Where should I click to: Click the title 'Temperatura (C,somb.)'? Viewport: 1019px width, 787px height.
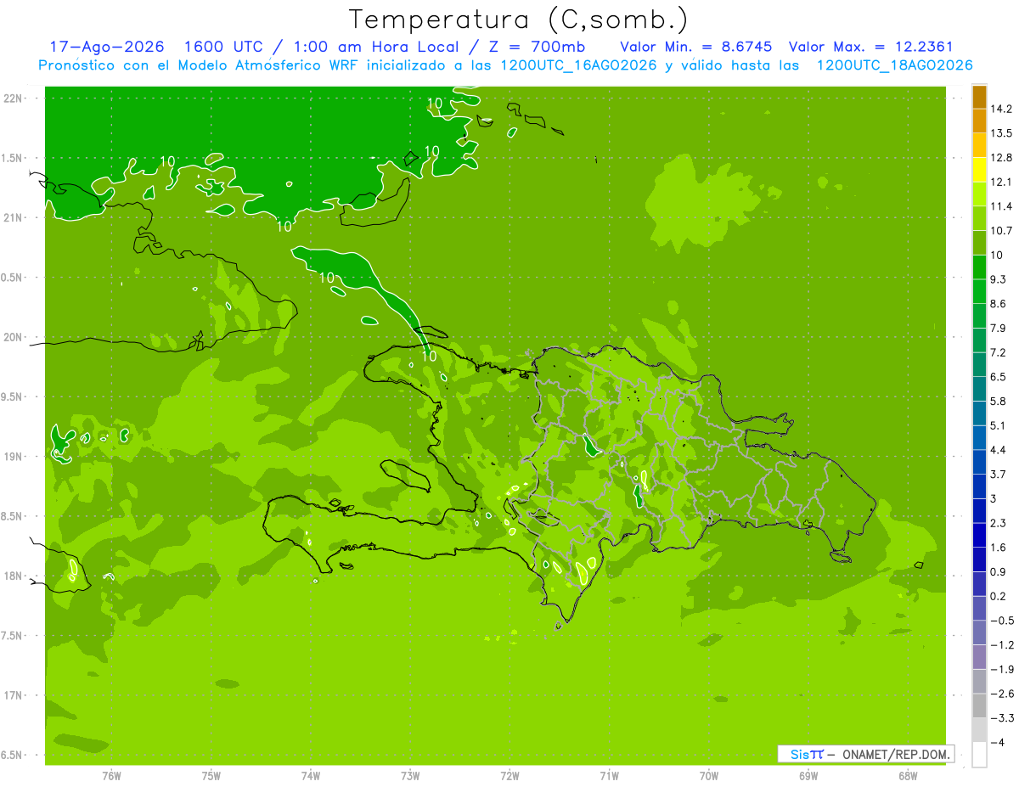[x=519, y=20]
